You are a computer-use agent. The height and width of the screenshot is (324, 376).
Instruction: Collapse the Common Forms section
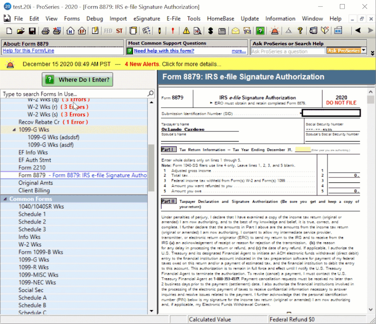pyautogui.click(x=5, y=199)
